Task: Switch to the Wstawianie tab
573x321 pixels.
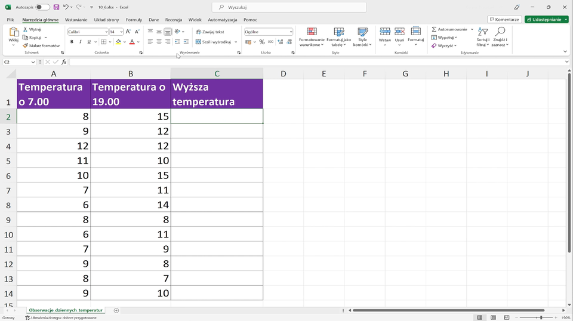Action: [x=76, y=20]
